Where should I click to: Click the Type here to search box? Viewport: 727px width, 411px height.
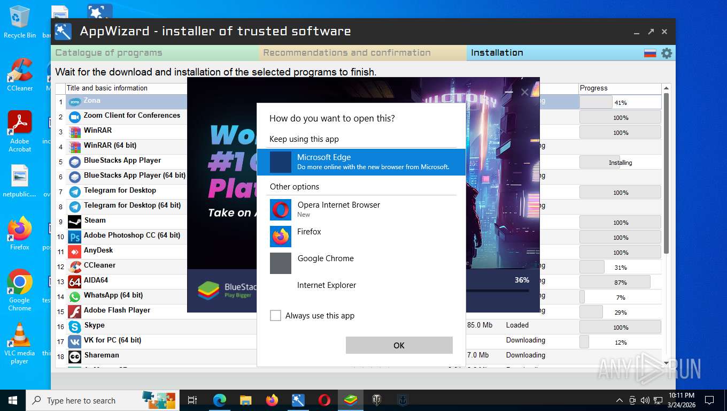(x=102, y=400)
